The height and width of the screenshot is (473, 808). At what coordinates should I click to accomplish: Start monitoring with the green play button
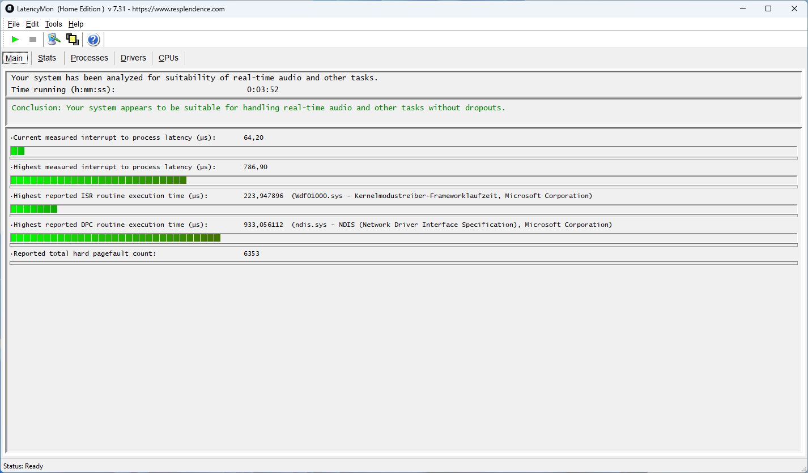coord(15,40)
